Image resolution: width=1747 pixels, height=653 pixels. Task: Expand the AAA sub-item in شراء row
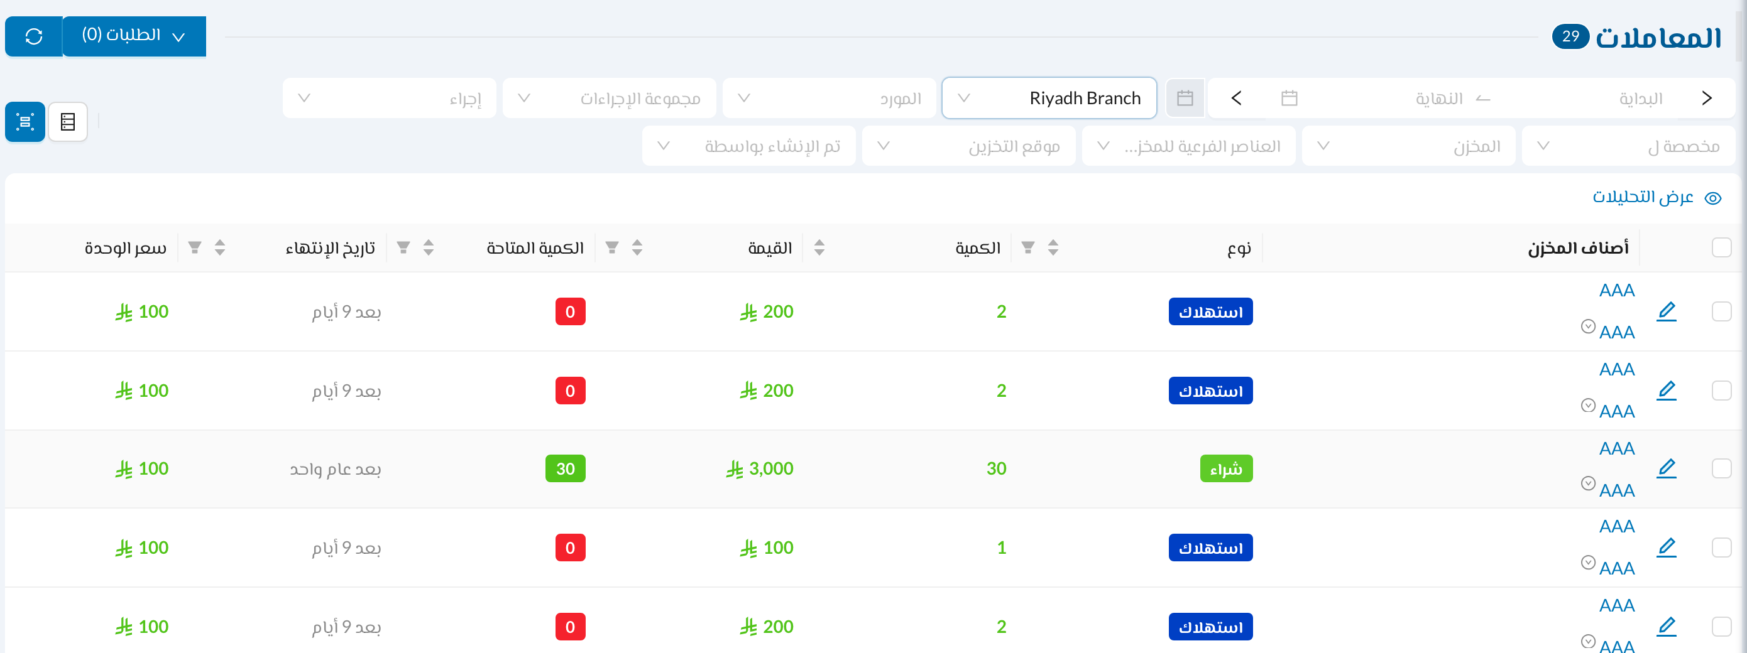coord(1587,483)
